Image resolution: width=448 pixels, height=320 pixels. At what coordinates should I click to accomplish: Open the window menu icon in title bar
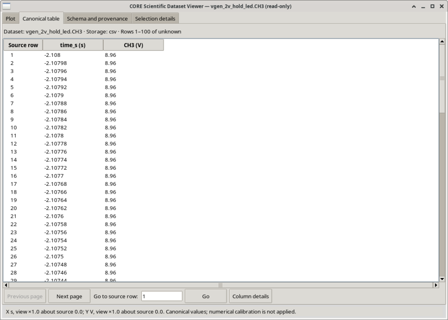click(x=6, y=6)
